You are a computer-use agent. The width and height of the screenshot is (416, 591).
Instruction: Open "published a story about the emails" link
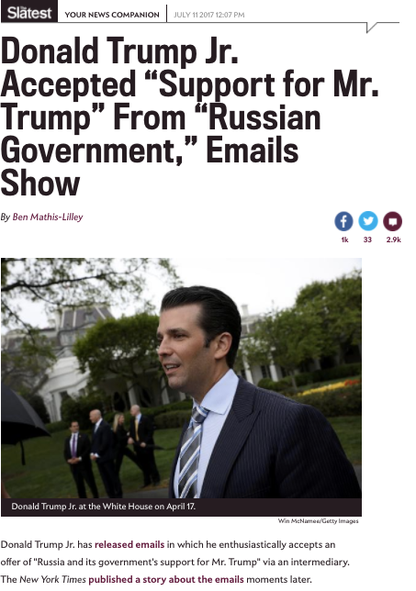coord(166,579)
